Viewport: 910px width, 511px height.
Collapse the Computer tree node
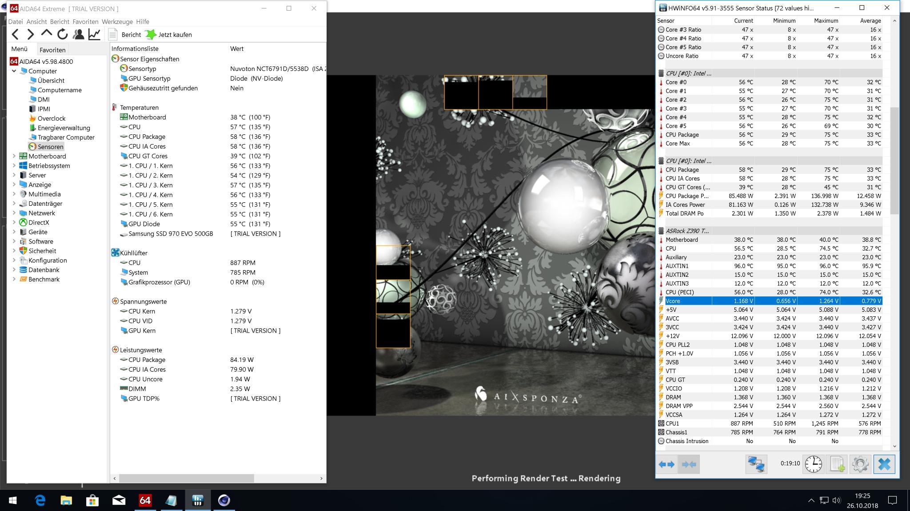(14, 71)
